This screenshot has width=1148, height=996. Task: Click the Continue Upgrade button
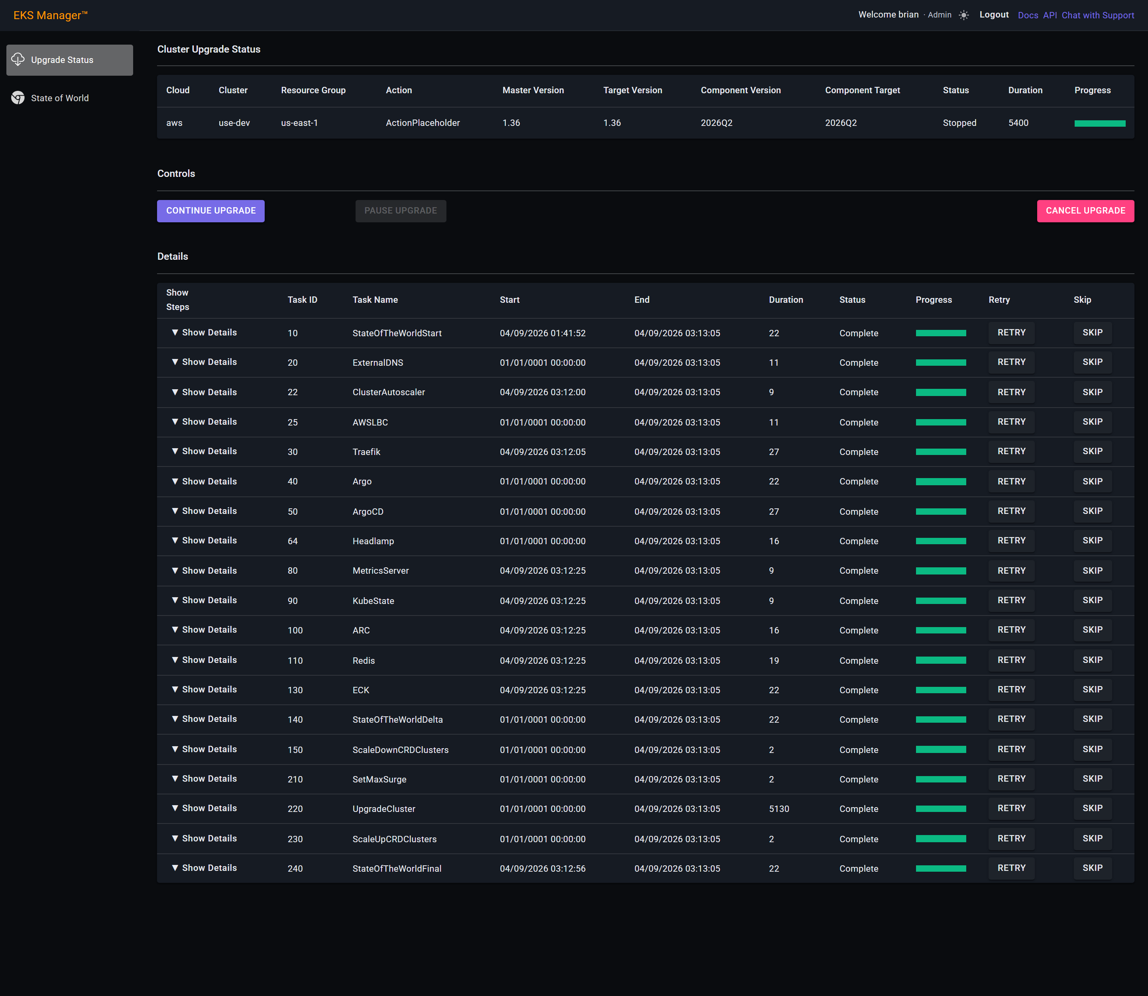click(211, 211)
